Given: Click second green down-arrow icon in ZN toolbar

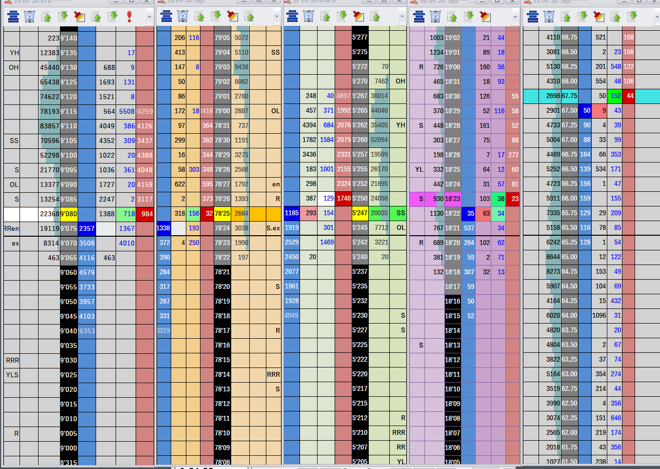Looking at the screenshot, I should pyautogui.click(x=113, y=17).
